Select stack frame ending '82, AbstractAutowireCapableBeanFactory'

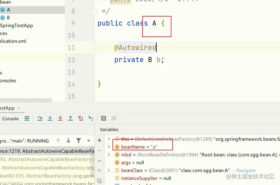47,159
